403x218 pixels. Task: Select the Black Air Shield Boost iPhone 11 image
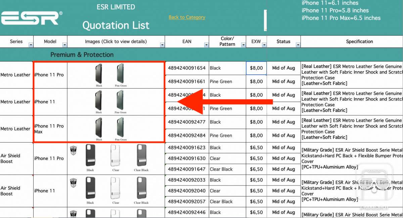pyautogui.click(x=90, y=188)
